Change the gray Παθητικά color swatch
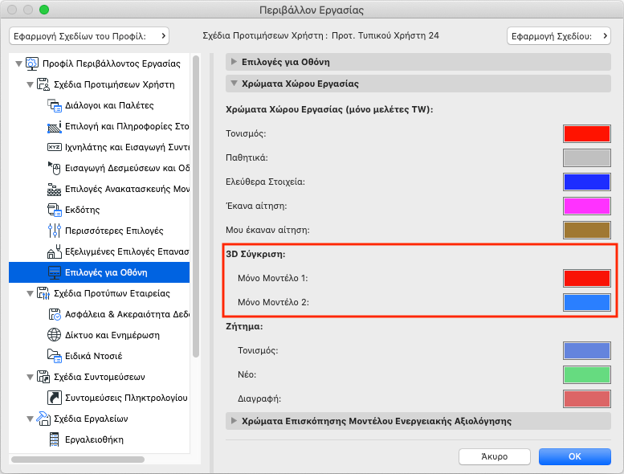The width and height of the screenshot is (624, 474). click(586, 157)
